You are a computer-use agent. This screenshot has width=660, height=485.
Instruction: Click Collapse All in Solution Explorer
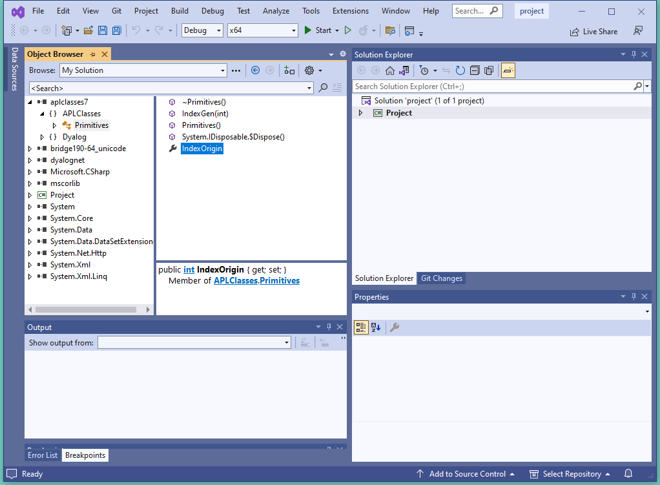point(475,70)
